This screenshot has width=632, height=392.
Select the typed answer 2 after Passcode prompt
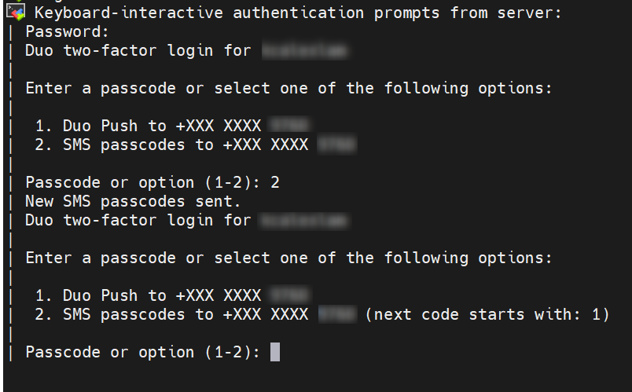click(x=275, y=183)
